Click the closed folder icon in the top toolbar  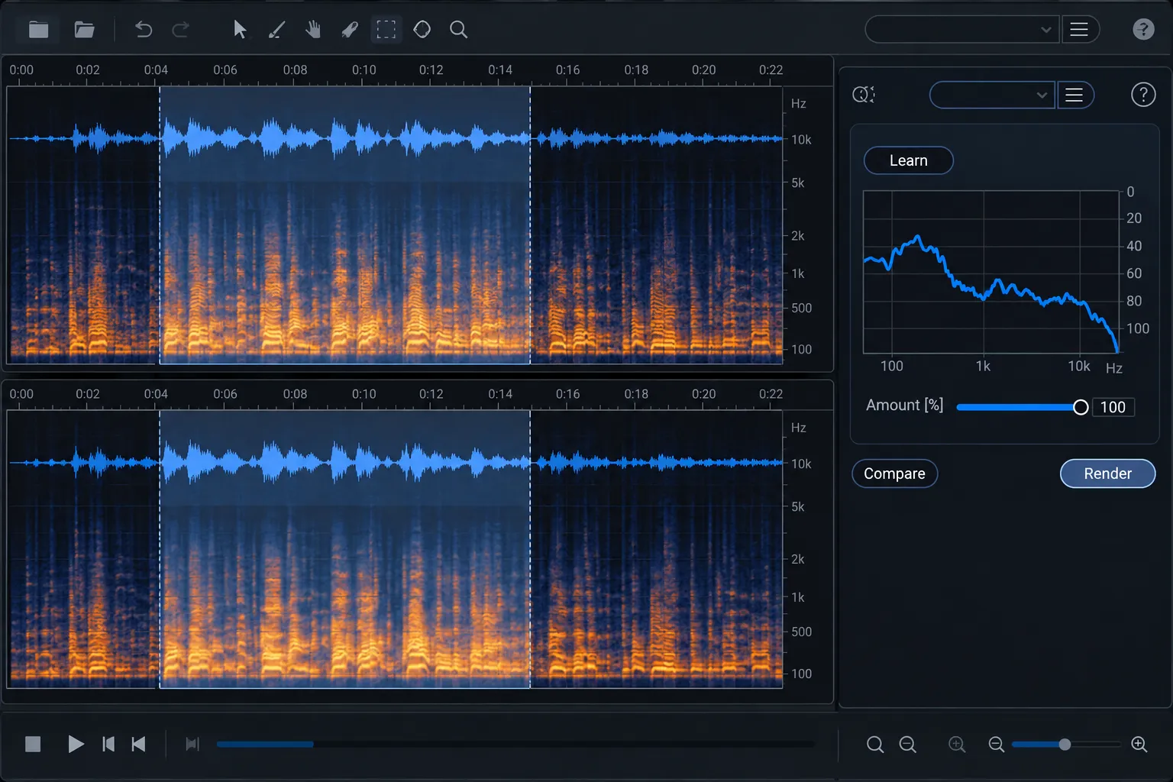[x=39, y=30]
